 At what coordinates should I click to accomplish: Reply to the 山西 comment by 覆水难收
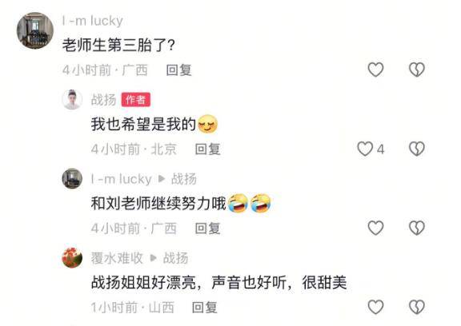click(x=205, y=308)
